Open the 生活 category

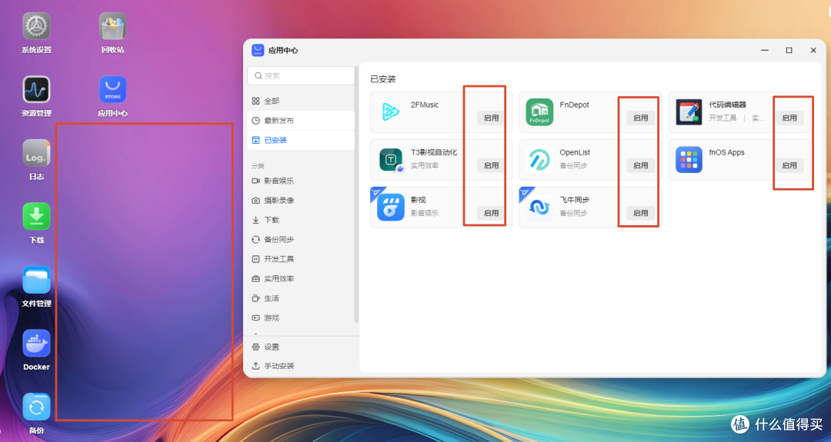tap(301, 298)
